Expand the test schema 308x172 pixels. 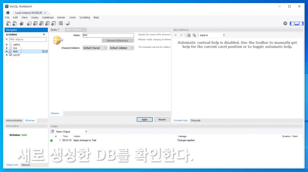pos(7,51)
